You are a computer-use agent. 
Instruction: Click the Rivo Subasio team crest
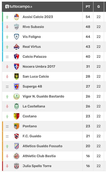pyautogui.click(x=17, y=27)
